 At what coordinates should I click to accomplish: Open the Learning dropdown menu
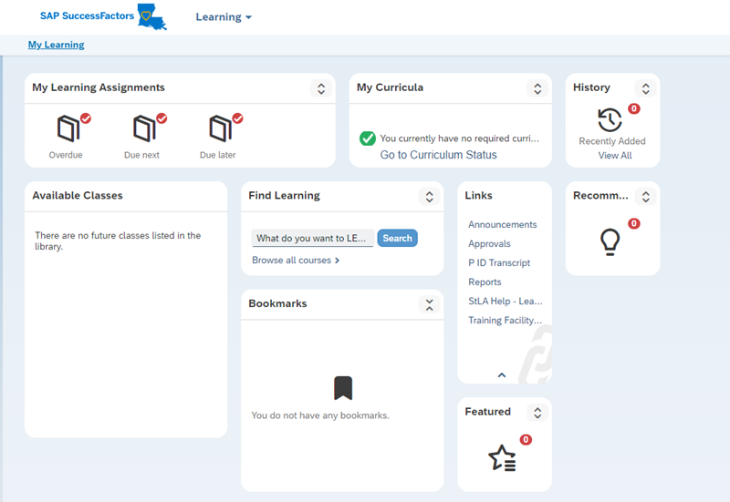coord(224,17)
